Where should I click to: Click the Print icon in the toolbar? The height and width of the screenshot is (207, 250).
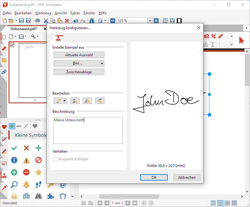(x=38, y=21)
